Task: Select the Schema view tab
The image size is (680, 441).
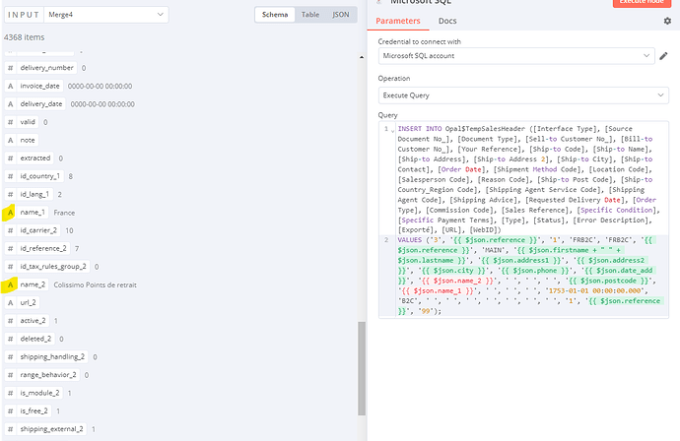Action: (x=274, y=15)
